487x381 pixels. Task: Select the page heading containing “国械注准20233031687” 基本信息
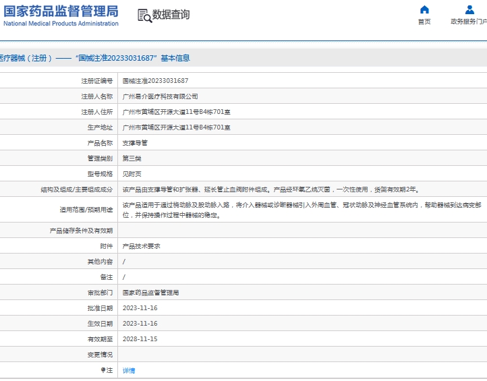(94, 58)
